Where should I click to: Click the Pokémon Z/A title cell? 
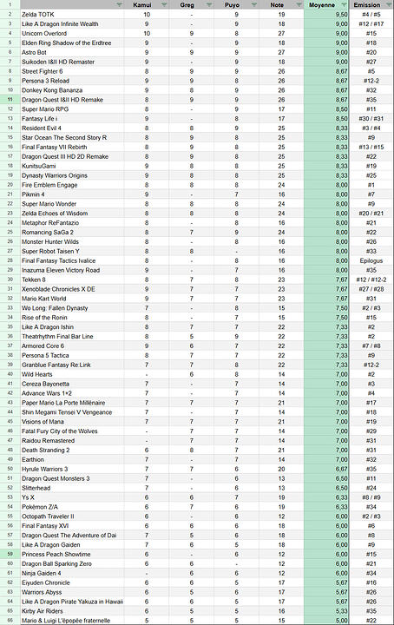(x=72, y=507)
